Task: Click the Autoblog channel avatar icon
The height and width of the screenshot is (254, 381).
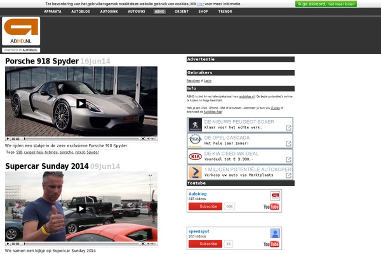Action: pos(275,196)
